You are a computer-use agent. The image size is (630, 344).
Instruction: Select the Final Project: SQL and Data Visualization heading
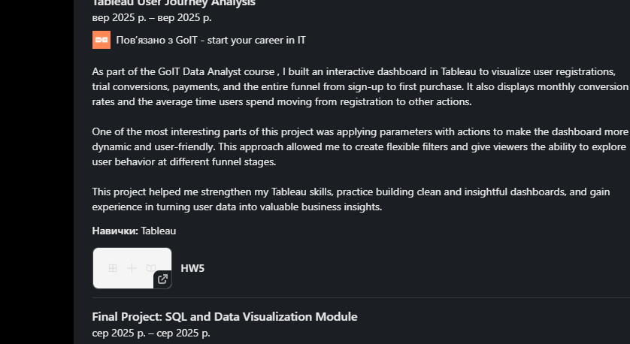pyautogui.click(x=225, y=317)
